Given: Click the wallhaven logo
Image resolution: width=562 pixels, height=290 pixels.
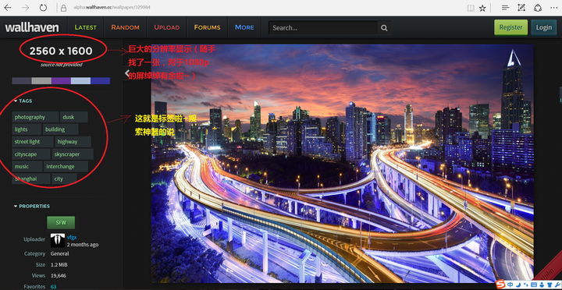Looking at the screenshot, I should pos(31,27).
